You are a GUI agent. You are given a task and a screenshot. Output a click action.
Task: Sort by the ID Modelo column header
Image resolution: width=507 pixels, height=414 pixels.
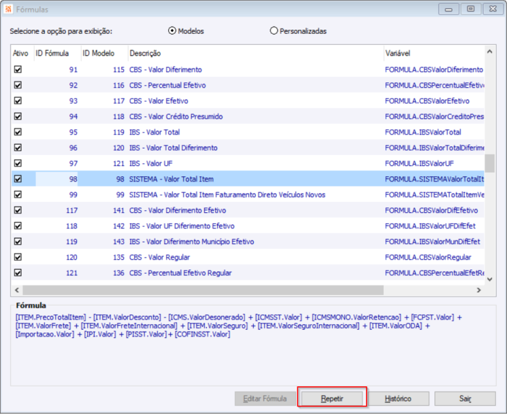(x=104, y=53)
